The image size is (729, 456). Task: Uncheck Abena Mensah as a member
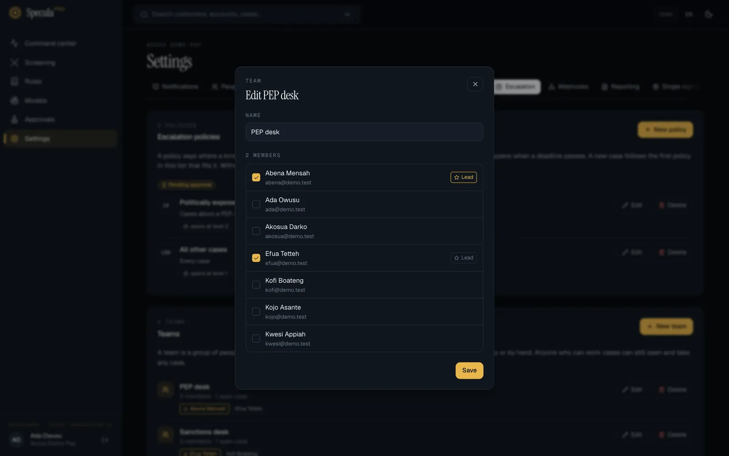coord(256,177)
